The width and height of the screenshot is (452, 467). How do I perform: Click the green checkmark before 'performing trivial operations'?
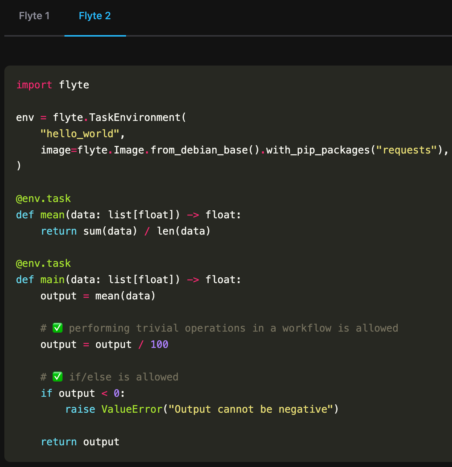pyautogui.click(x=58, y=328)
